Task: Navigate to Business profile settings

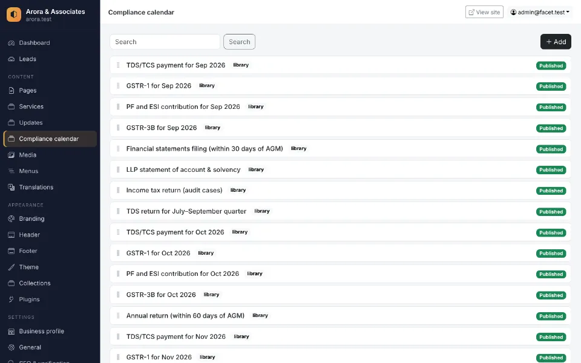Action: [x=50, y=331]
